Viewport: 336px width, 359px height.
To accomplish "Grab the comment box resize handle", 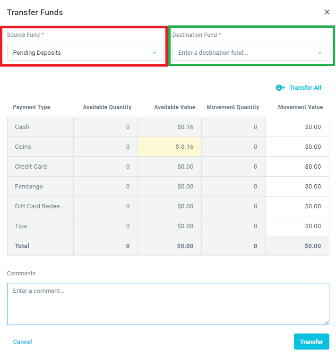I will click(327, 322).
